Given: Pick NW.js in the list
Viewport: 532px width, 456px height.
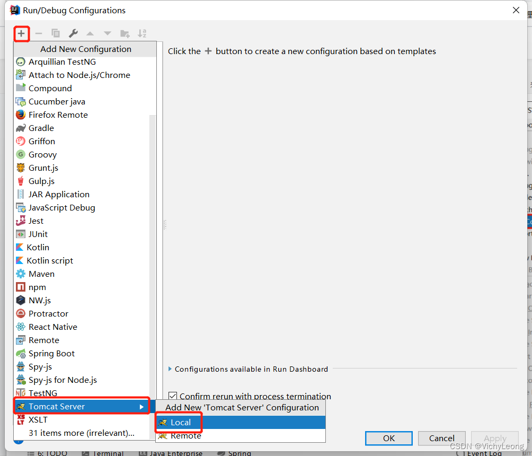Looking at the screenshot, I should point(82,300).
